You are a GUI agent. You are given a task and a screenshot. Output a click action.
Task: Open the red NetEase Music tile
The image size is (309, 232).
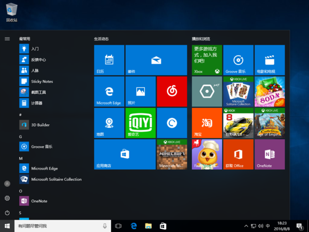(172, 92)
